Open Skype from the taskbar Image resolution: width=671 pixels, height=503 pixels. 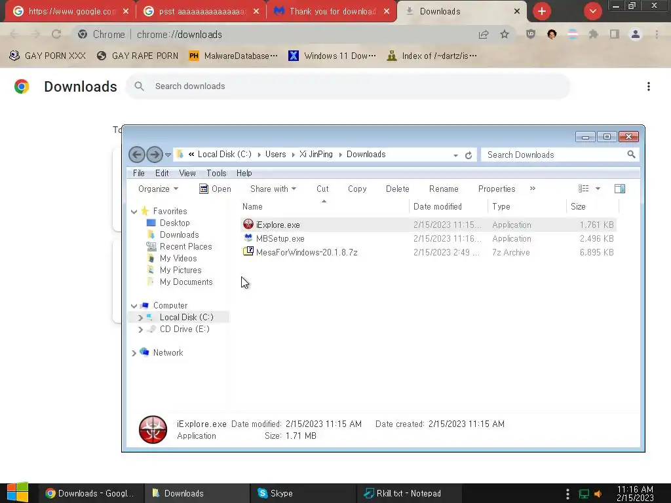(302, 493)
